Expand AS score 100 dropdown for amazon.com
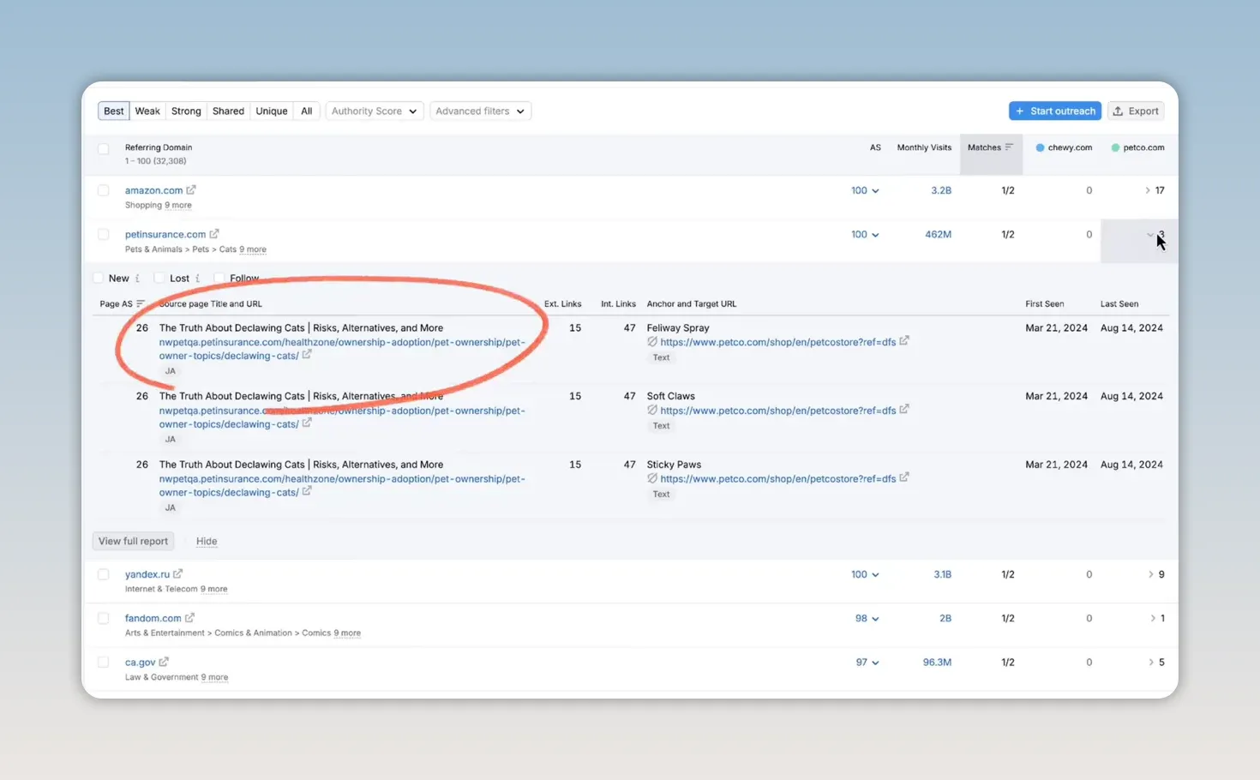The height and width of the screenshot is (780, 1260). coord(865,190)
